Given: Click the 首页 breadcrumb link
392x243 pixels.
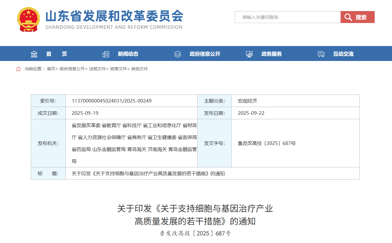Looking at the screenshot, I should click(x=51, y=69).
